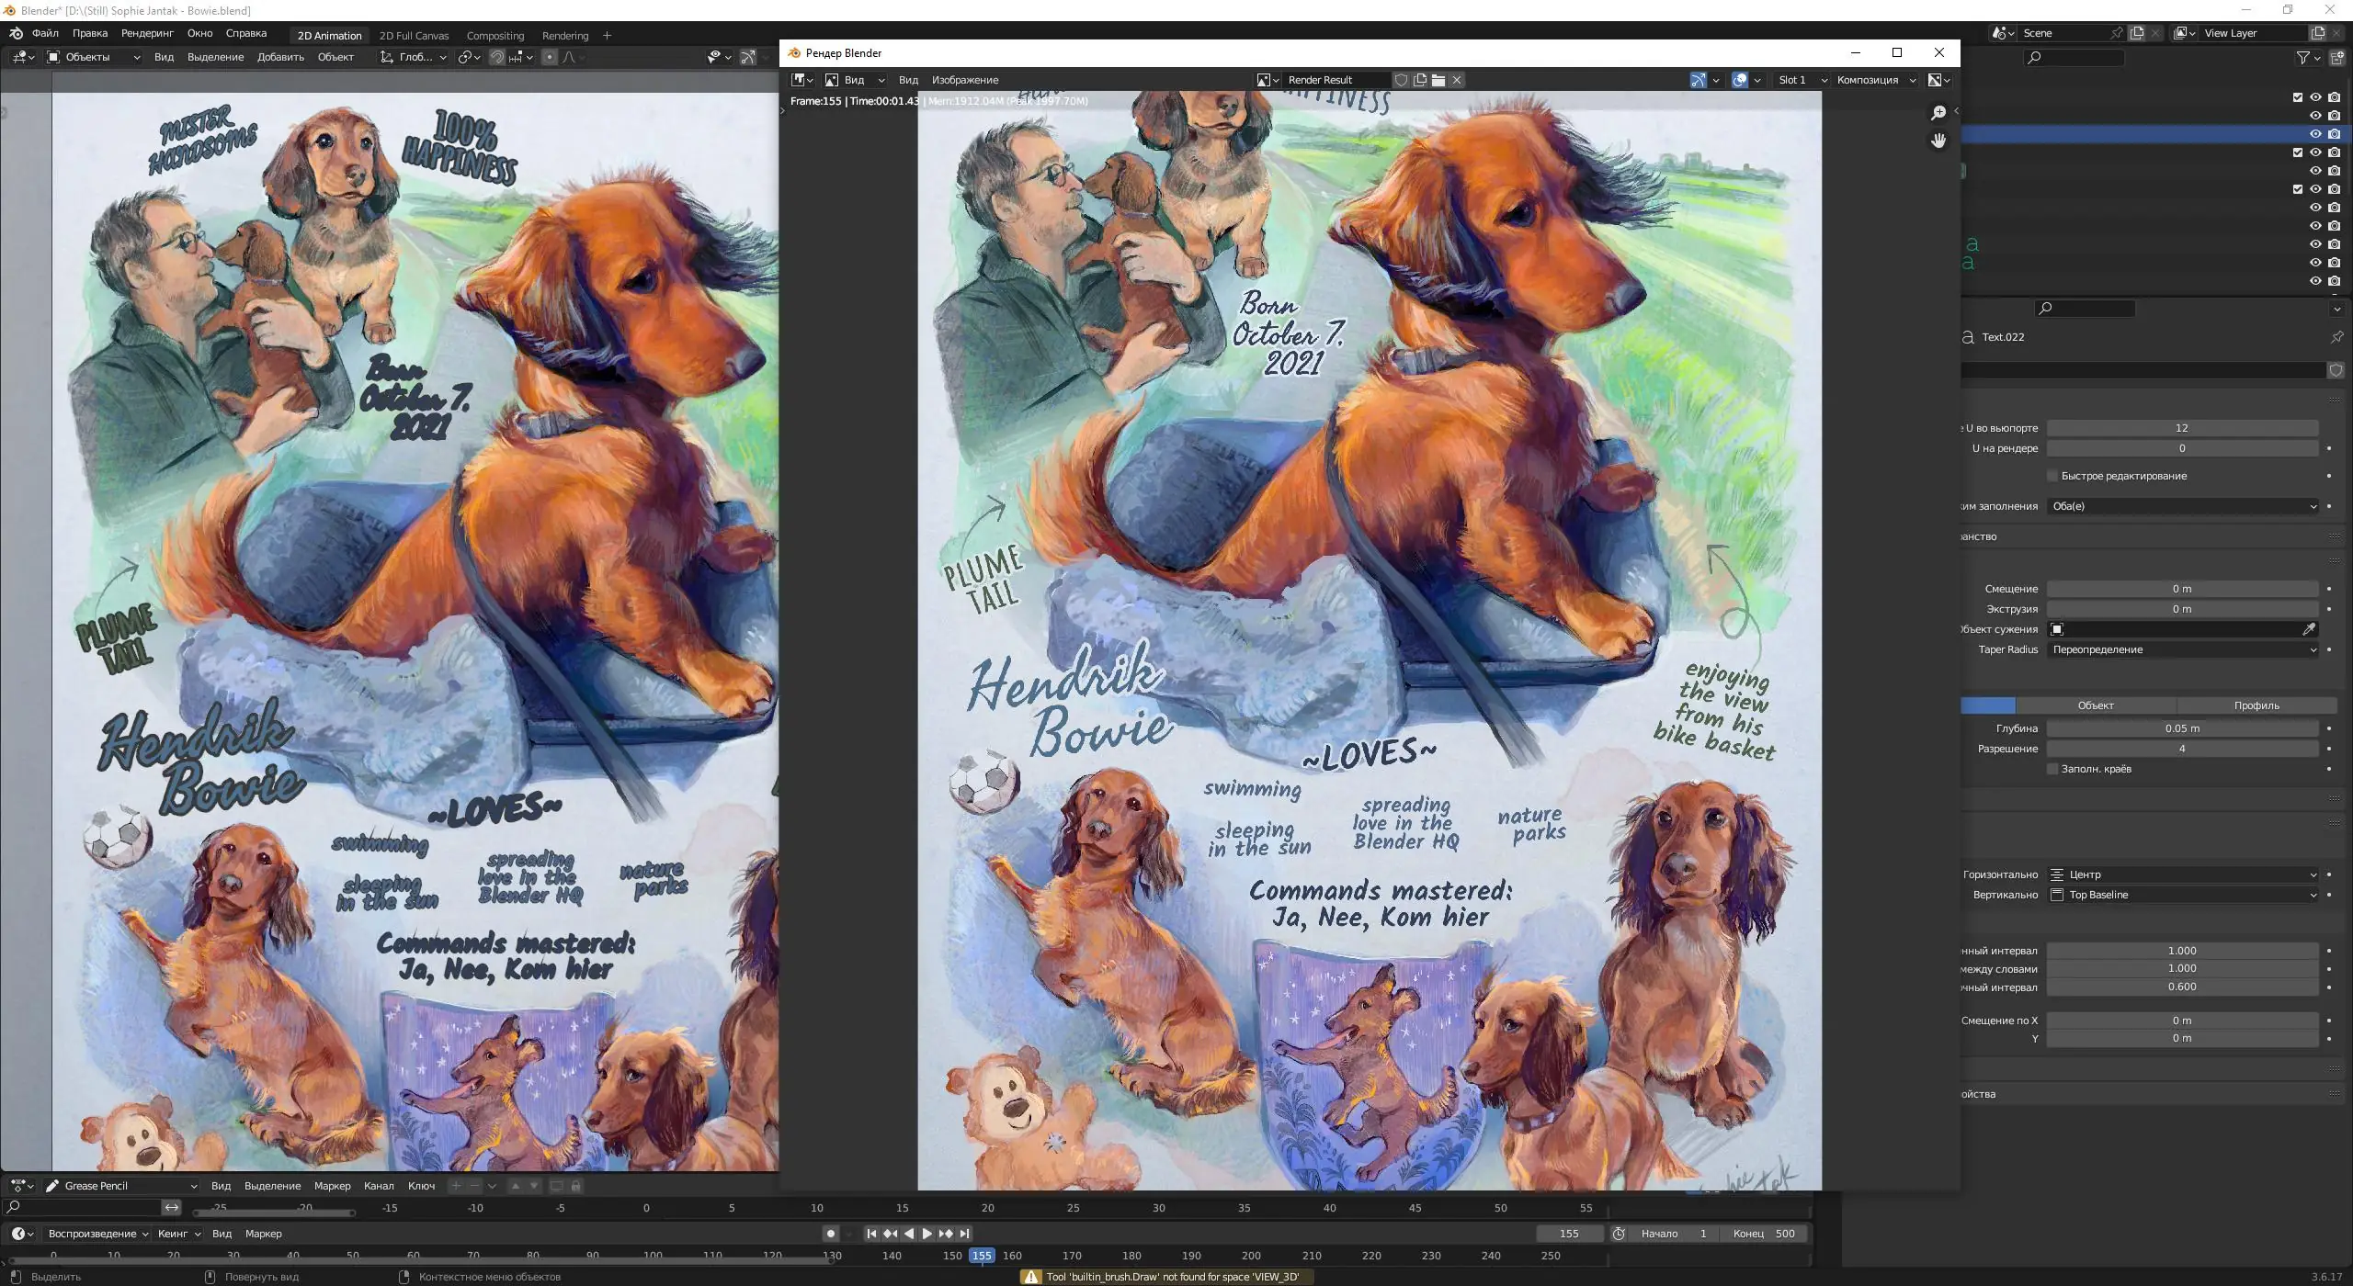Click the current frame field showing 155

[x=1568, y=1234]
